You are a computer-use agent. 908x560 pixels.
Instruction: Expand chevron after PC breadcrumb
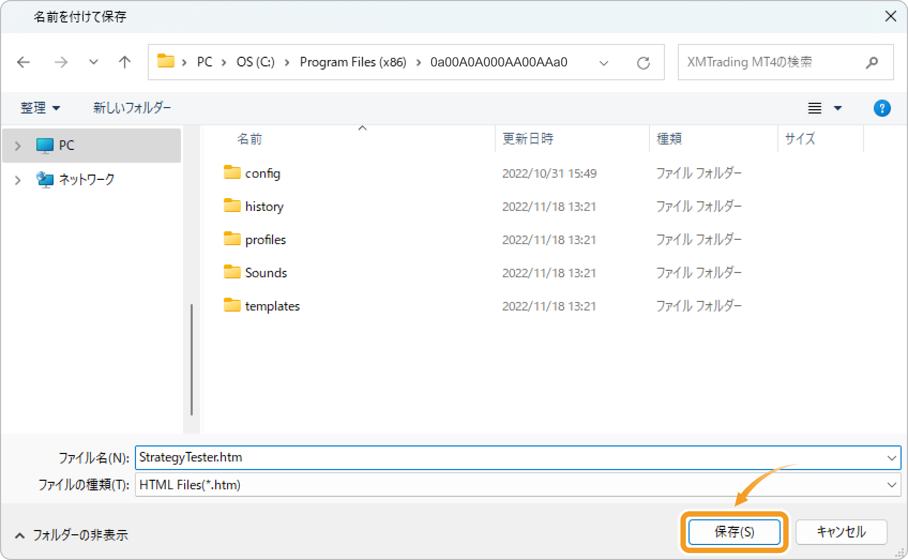tap(224, 63)
